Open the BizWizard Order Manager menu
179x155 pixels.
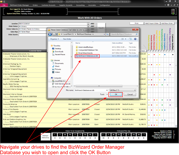19,5
